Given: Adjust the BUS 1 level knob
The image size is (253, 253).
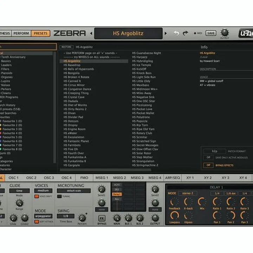Looking at the screenshot, I should point(128,218).
